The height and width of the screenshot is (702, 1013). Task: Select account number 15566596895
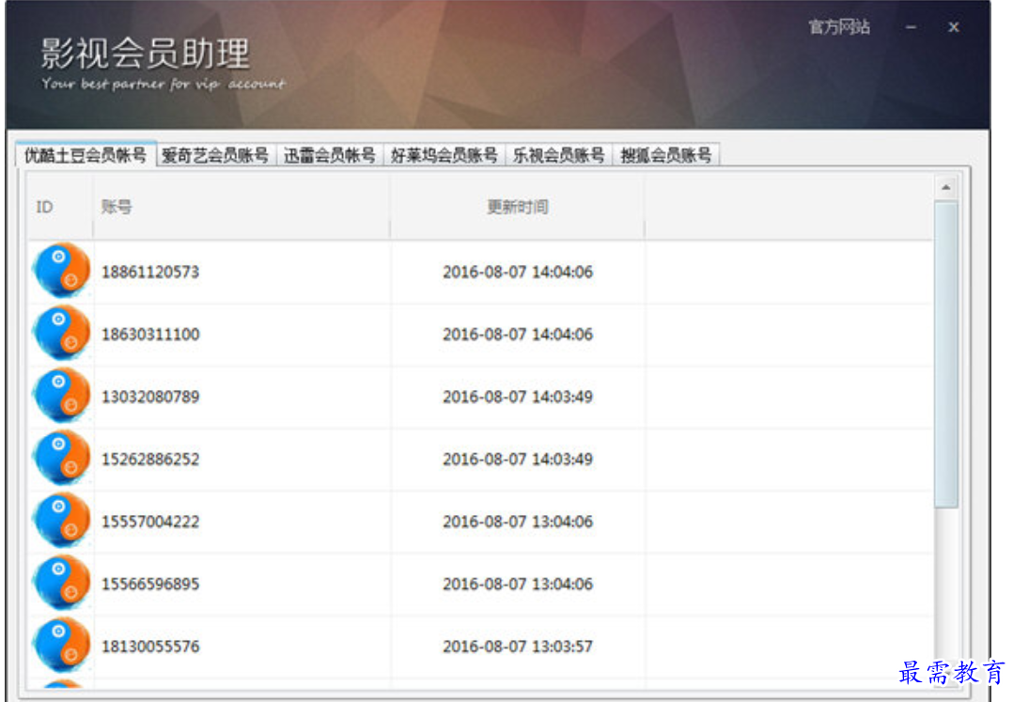click(x=150, y=584)
